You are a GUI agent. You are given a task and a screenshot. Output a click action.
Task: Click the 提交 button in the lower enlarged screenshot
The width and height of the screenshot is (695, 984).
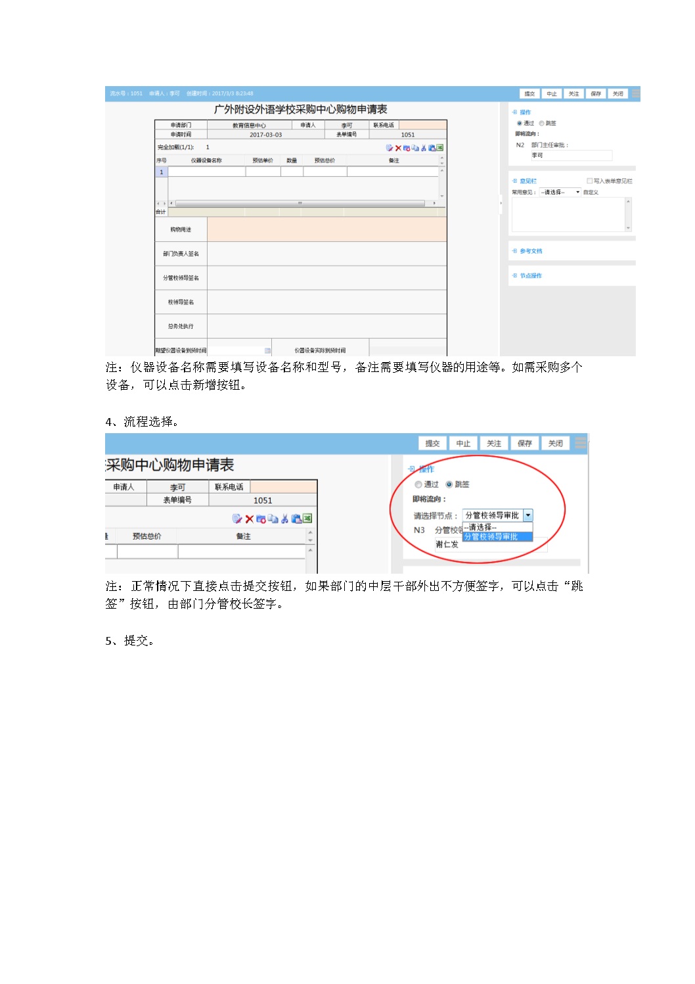click(x=432, y=444)
